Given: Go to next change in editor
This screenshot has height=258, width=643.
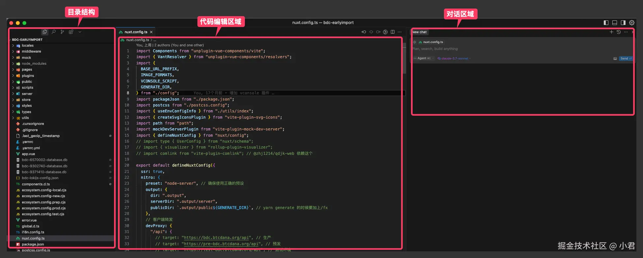Looking at the screenshot, I should 378,32.
